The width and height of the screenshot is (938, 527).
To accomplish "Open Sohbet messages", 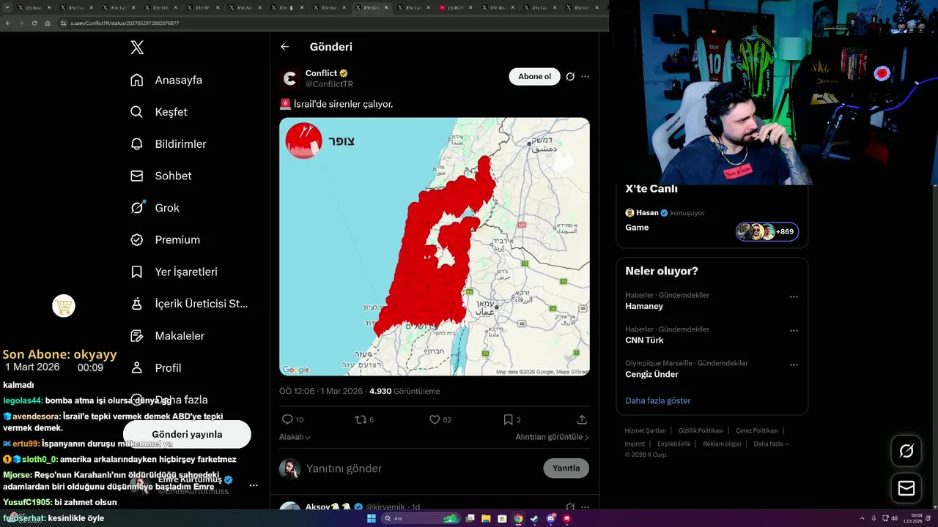I will point(161,176).
